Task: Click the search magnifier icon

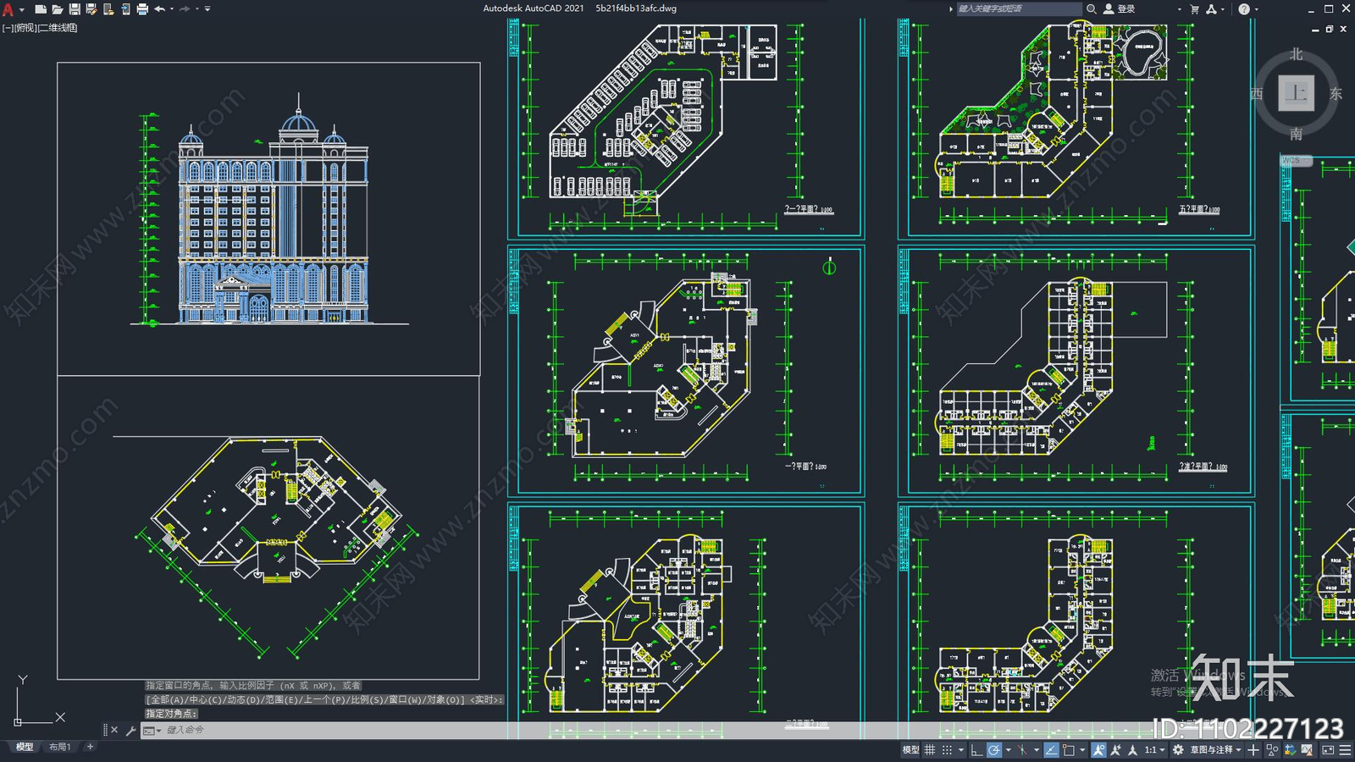Action: pyautogui.click(x=1092, y=9)
